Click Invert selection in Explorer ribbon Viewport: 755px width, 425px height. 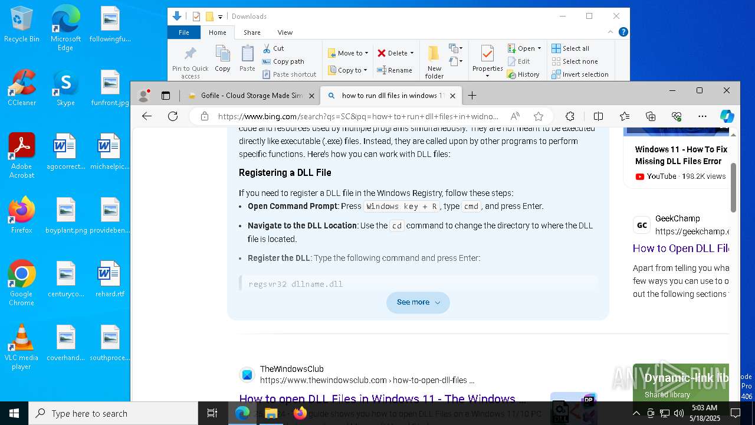[580, 74]
